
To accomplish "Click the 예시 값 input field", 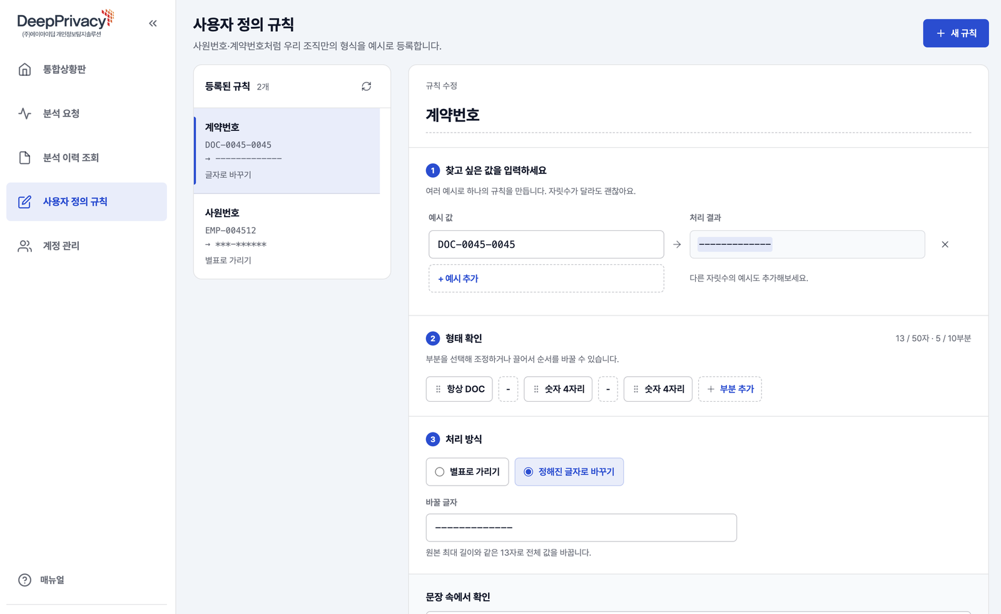I will pyautogui.click(x=546, y=245).
